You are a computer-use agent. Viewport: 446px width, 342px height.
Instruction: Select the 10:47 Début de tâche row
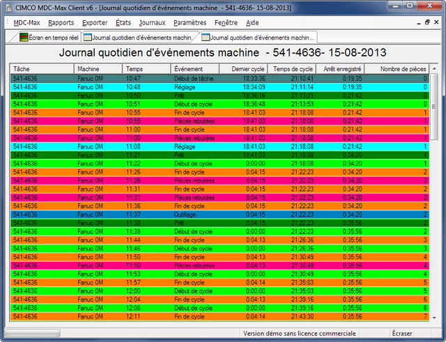coord(220,79)
